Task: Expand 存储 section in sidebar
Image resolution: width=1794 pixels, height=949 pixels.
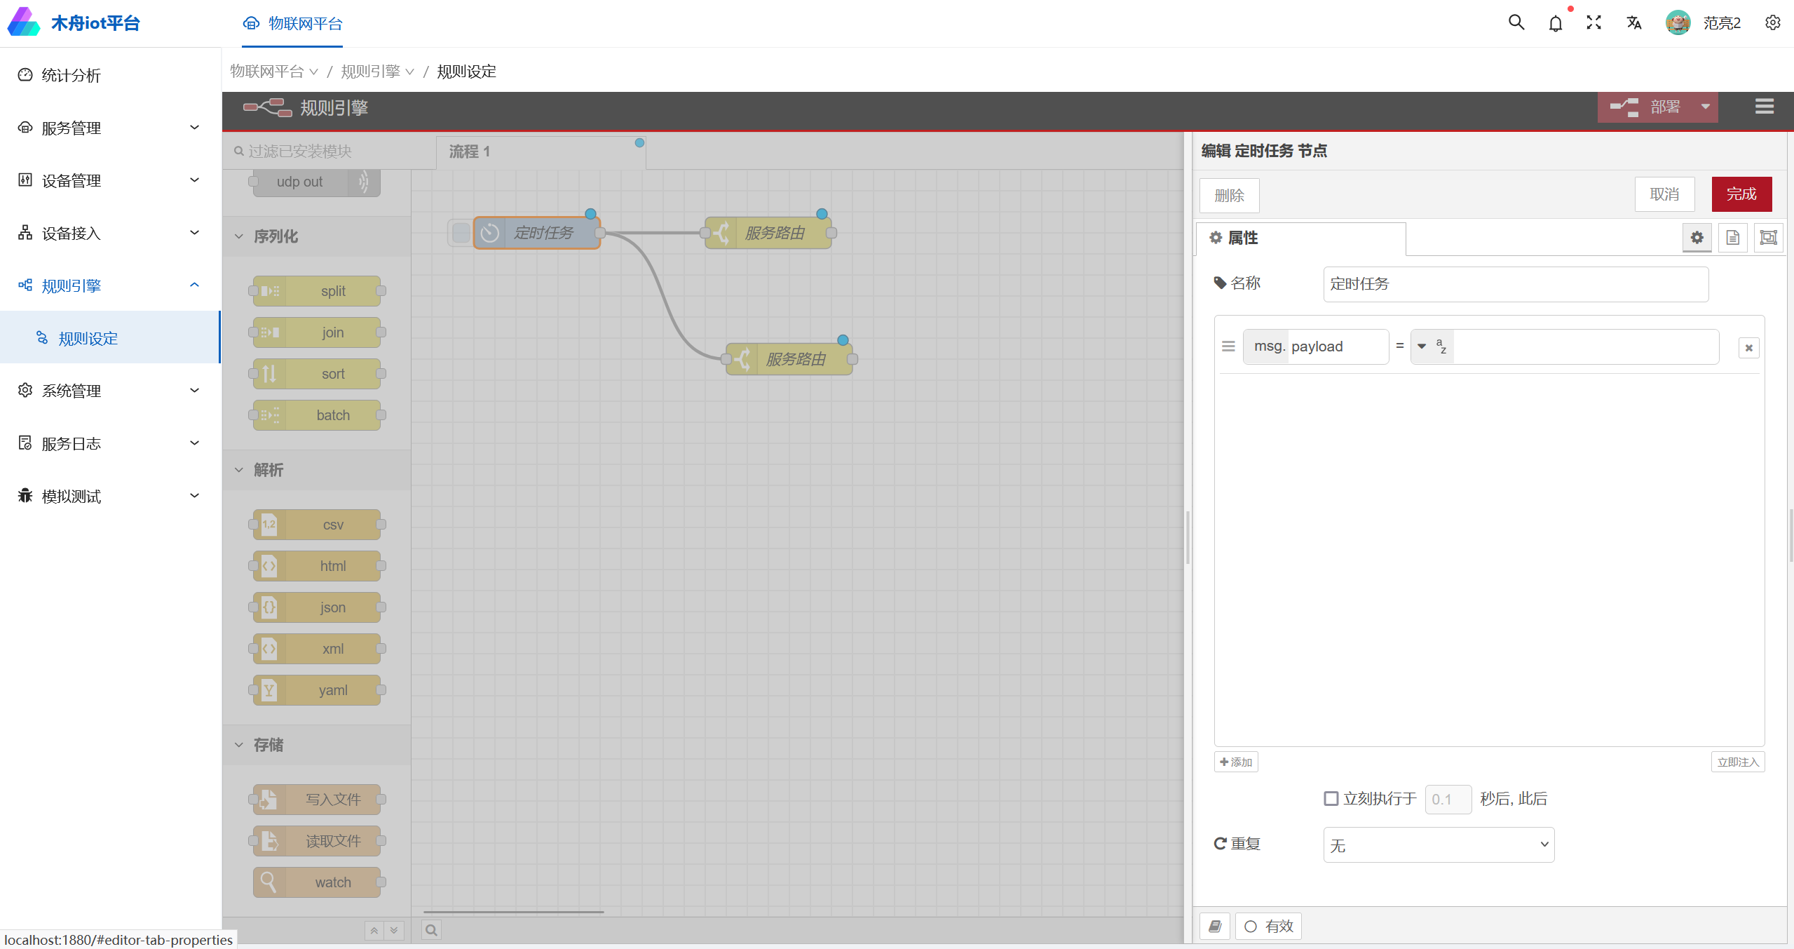Action: click(x=267, y=745)
